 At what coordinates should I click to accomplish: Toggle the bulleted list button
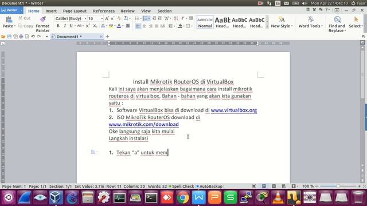pos(137,18)
